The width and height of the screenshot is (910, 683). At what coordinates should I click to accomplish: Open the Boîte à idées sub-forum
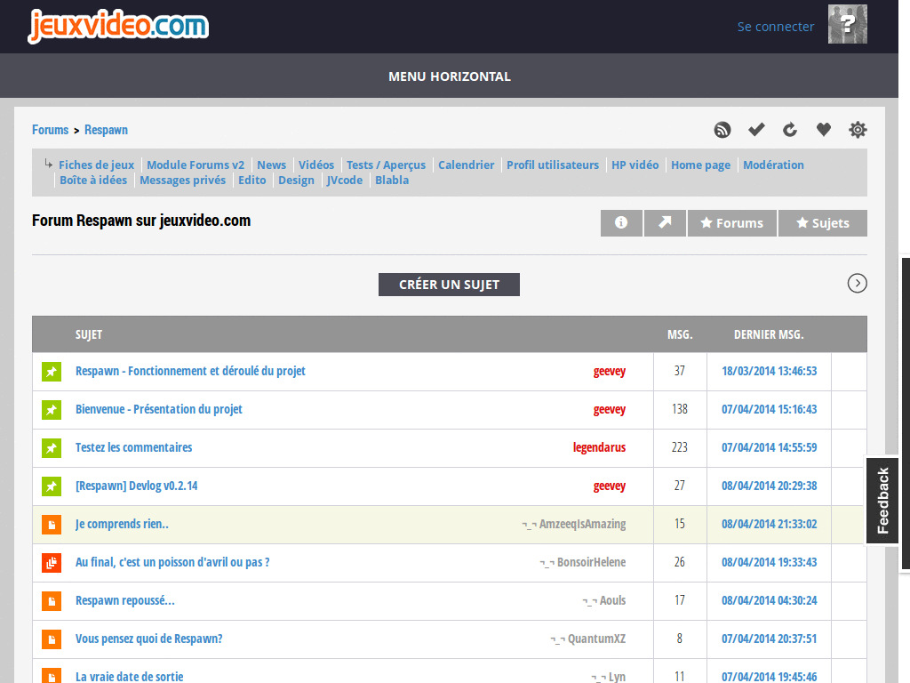(93, 180)
